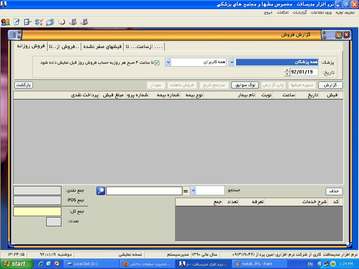Click the note with checkmark toolbar icon
Viewport: 359px width, 269px height.
[x=27, y=22]
